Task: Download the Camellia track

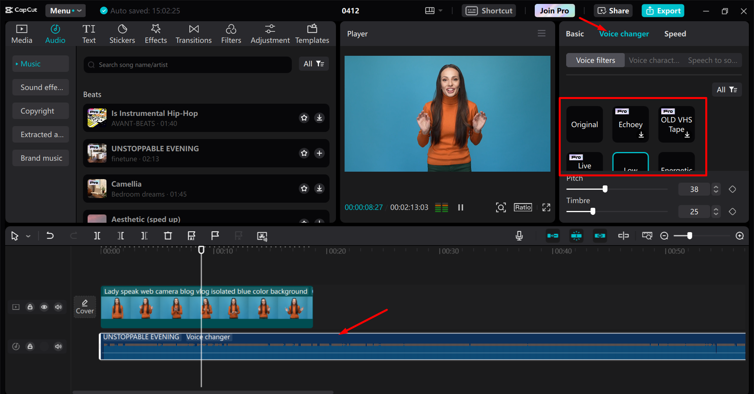Action: pyautogui.click(x=319, y=189)
